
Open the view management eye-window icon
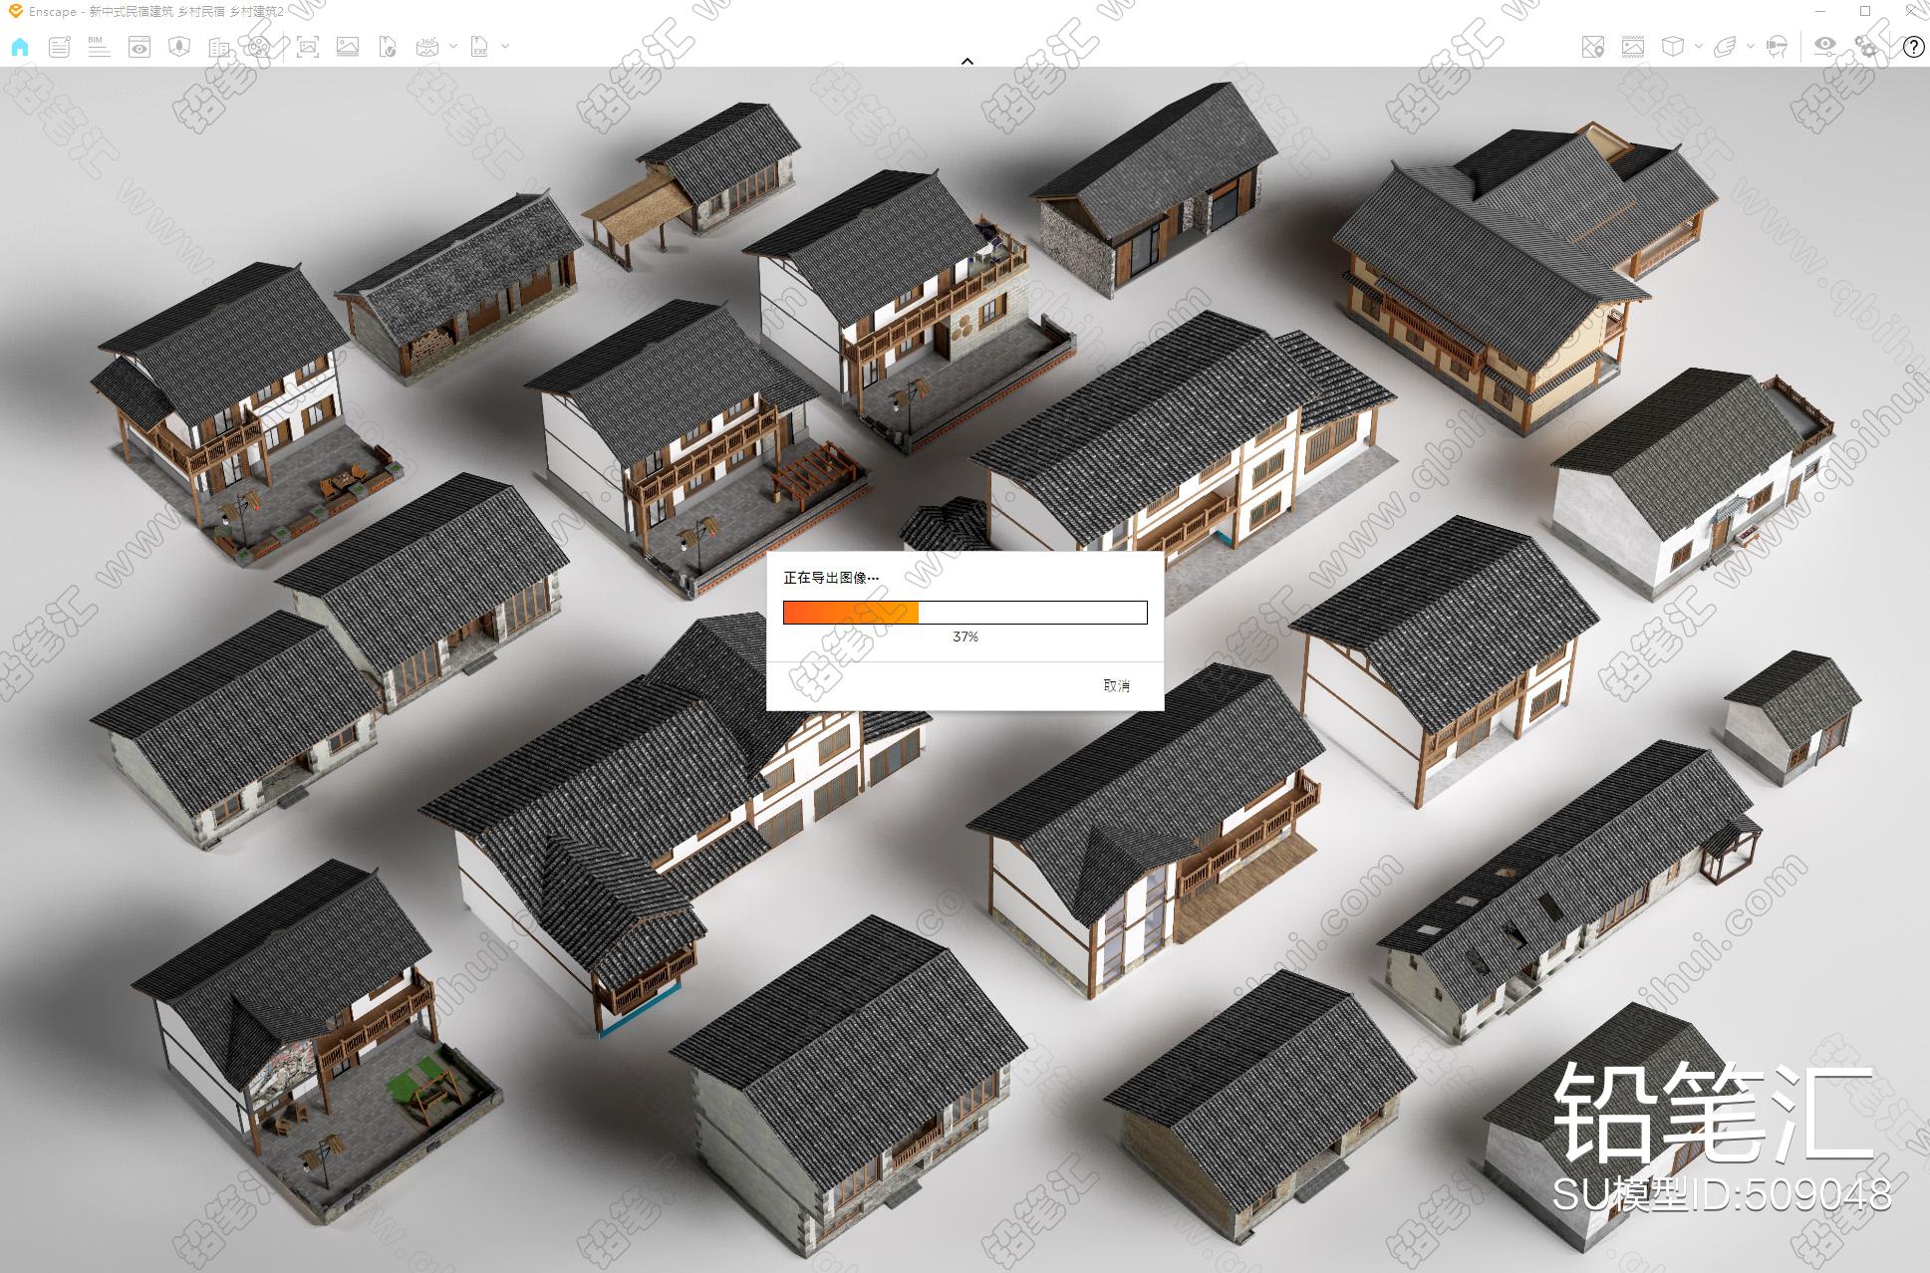139,47
